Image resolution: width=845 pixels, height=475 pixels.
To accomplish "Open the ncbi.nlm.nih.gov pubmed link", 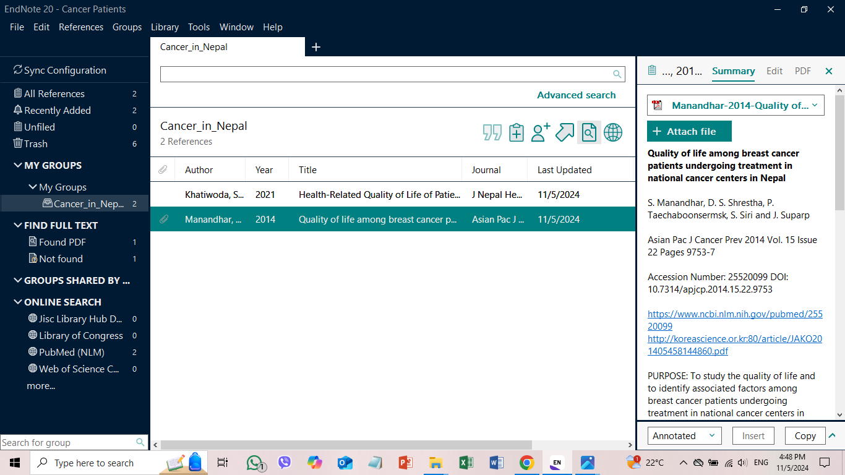I will tap(735, 320).
